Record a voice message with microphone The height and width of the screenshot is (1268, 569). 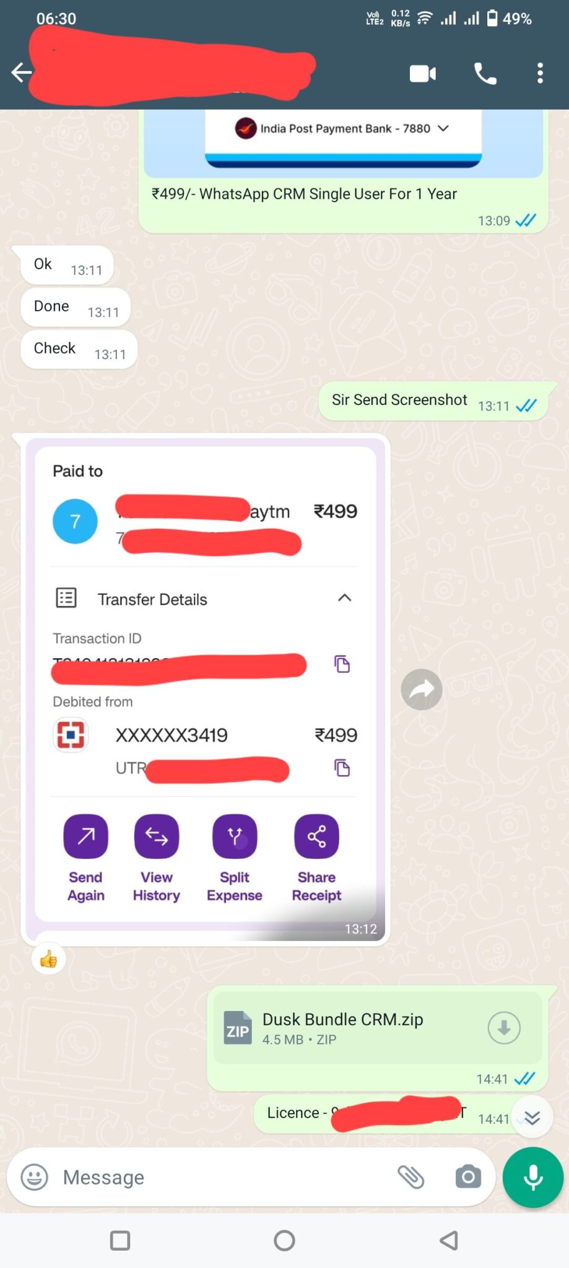click(x=533, y=1177)
